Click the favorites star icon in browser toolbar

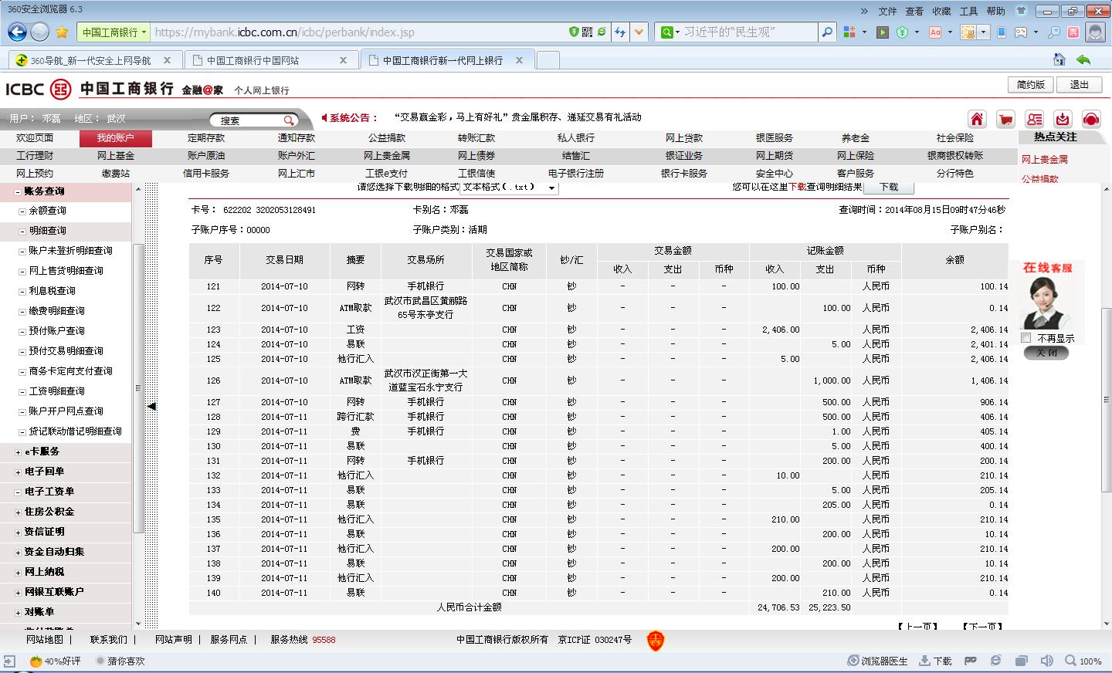tap(62, 32)
